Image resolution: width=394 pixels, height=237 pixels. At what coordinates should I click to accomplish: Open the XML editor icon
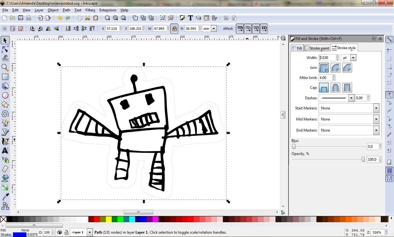click(207, 18)
